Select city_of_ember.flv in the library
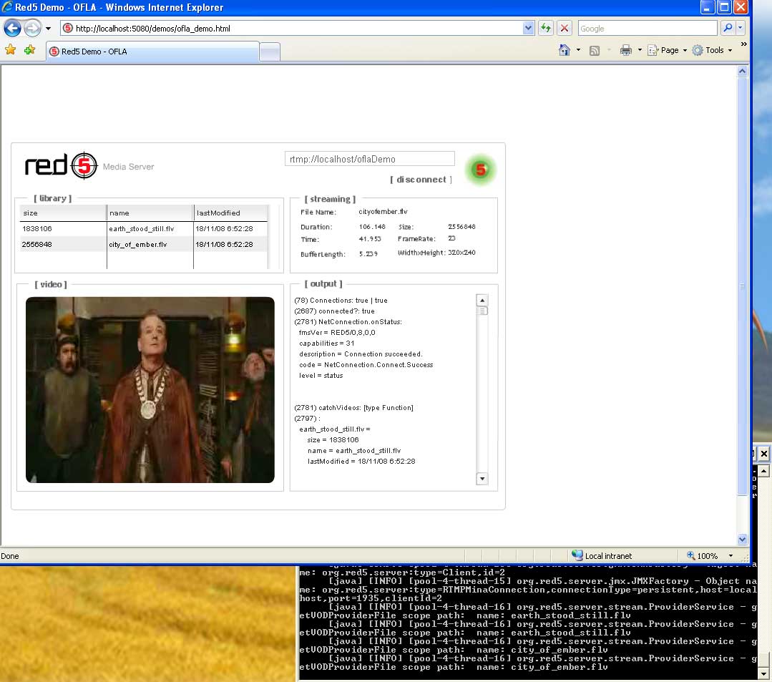 coord(137,244)
